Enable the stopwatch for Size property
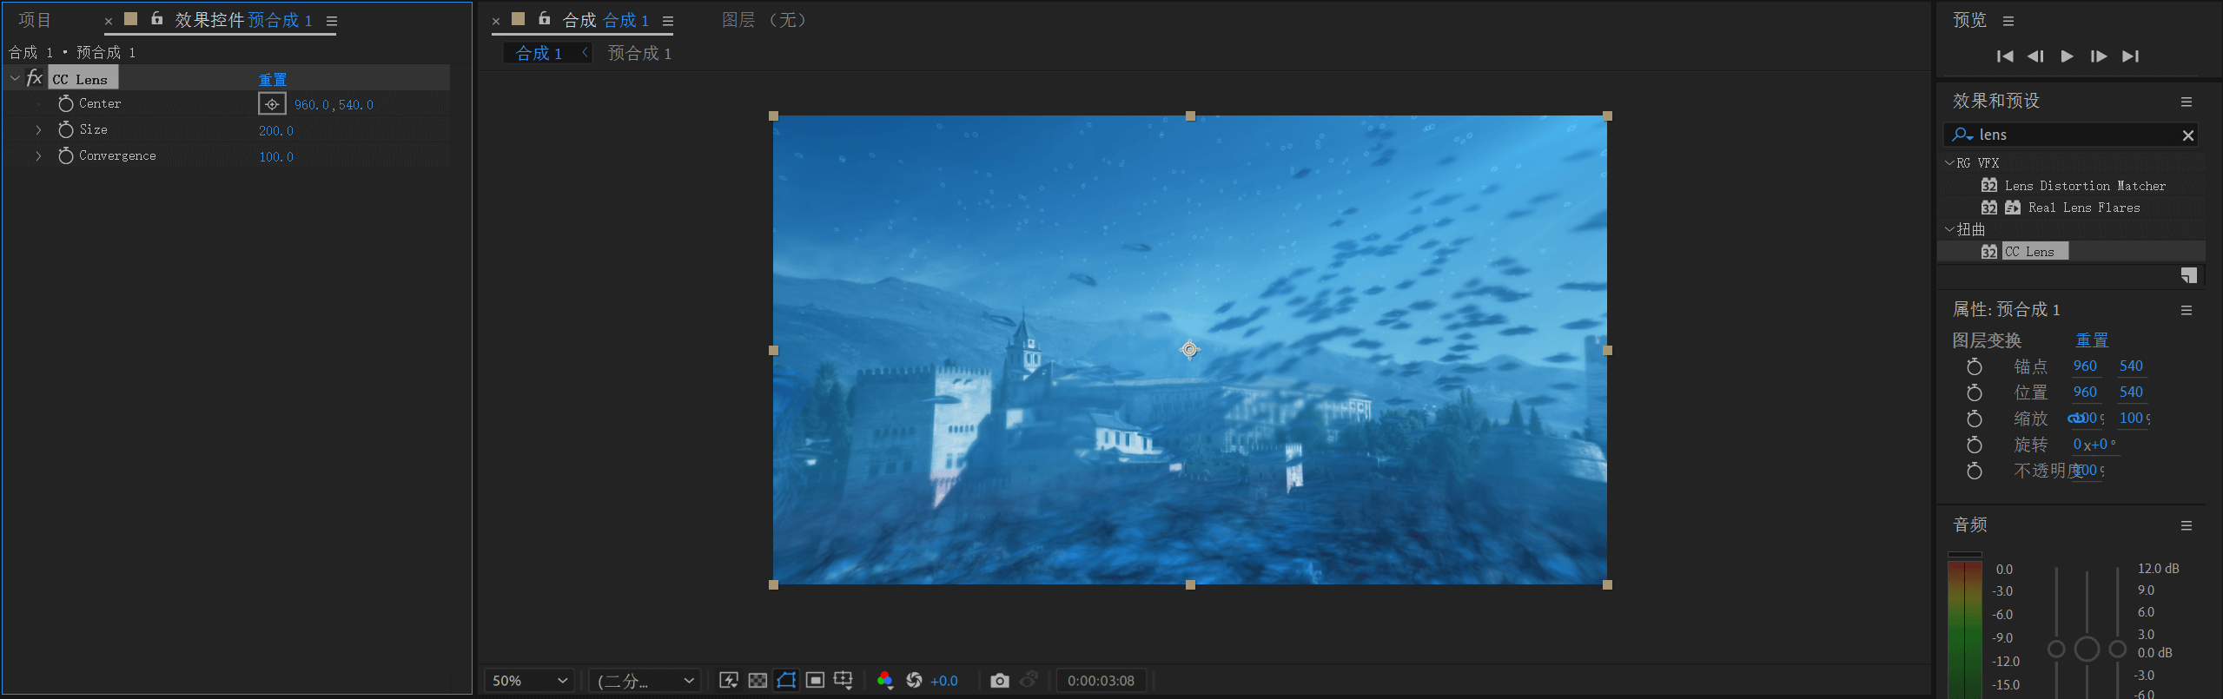Screen dimensions: 2223x699 pyautogui.click(x=66, y=130)
